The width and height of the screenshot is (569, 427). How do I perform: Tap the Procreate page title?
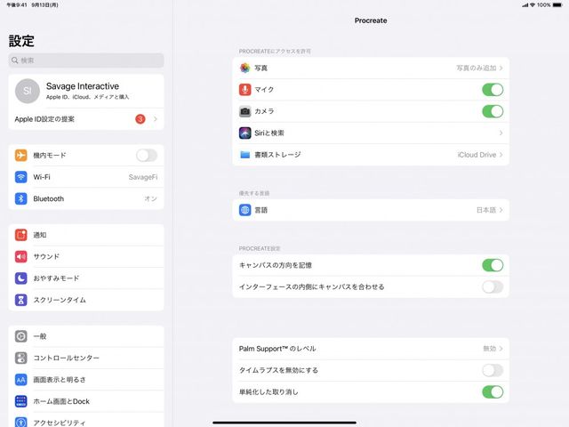coord(371,20)
